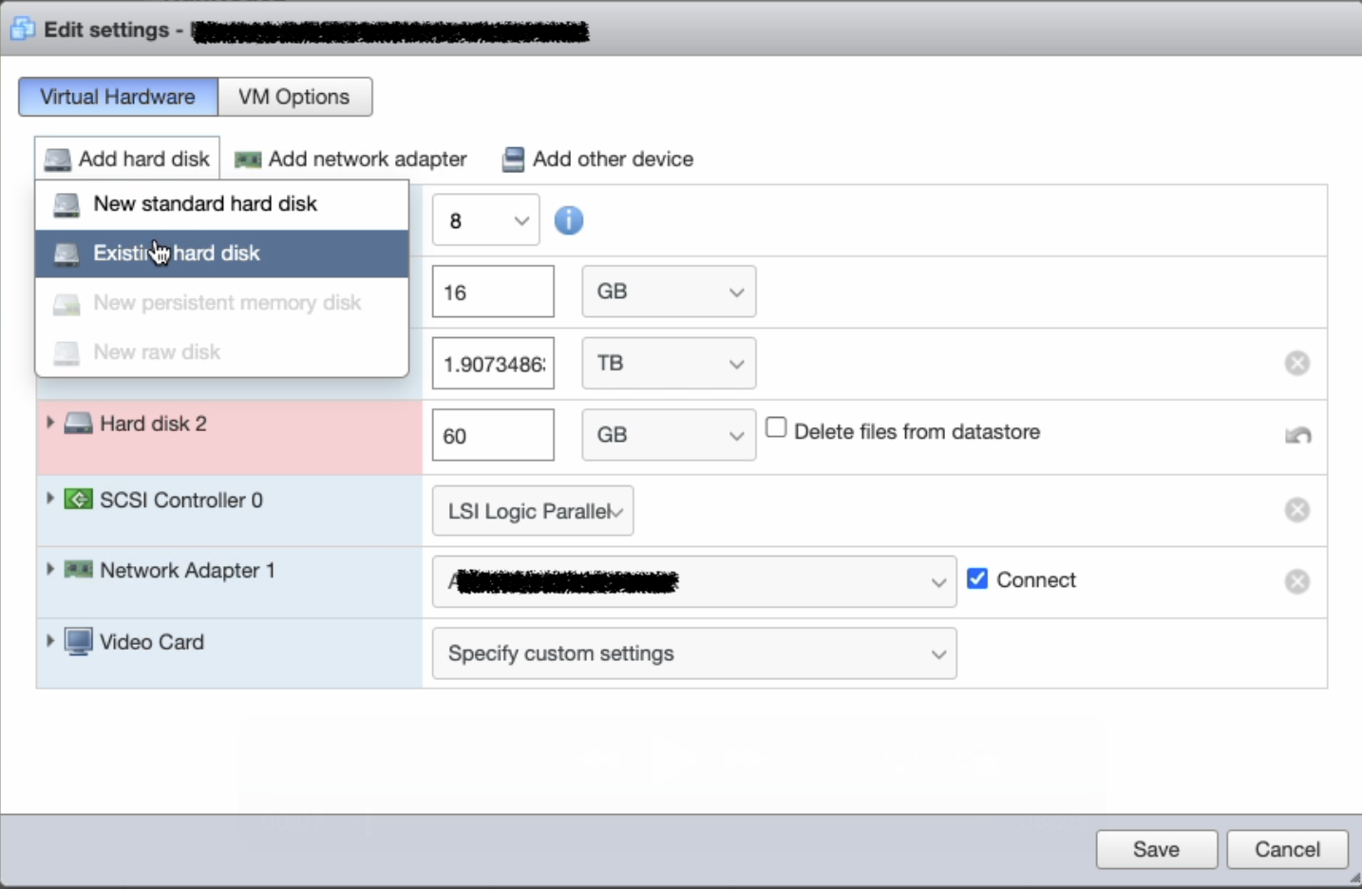Open the CPU count dropdown showing 8
Screen dimensions: 1362x889
tap(485, 220)
